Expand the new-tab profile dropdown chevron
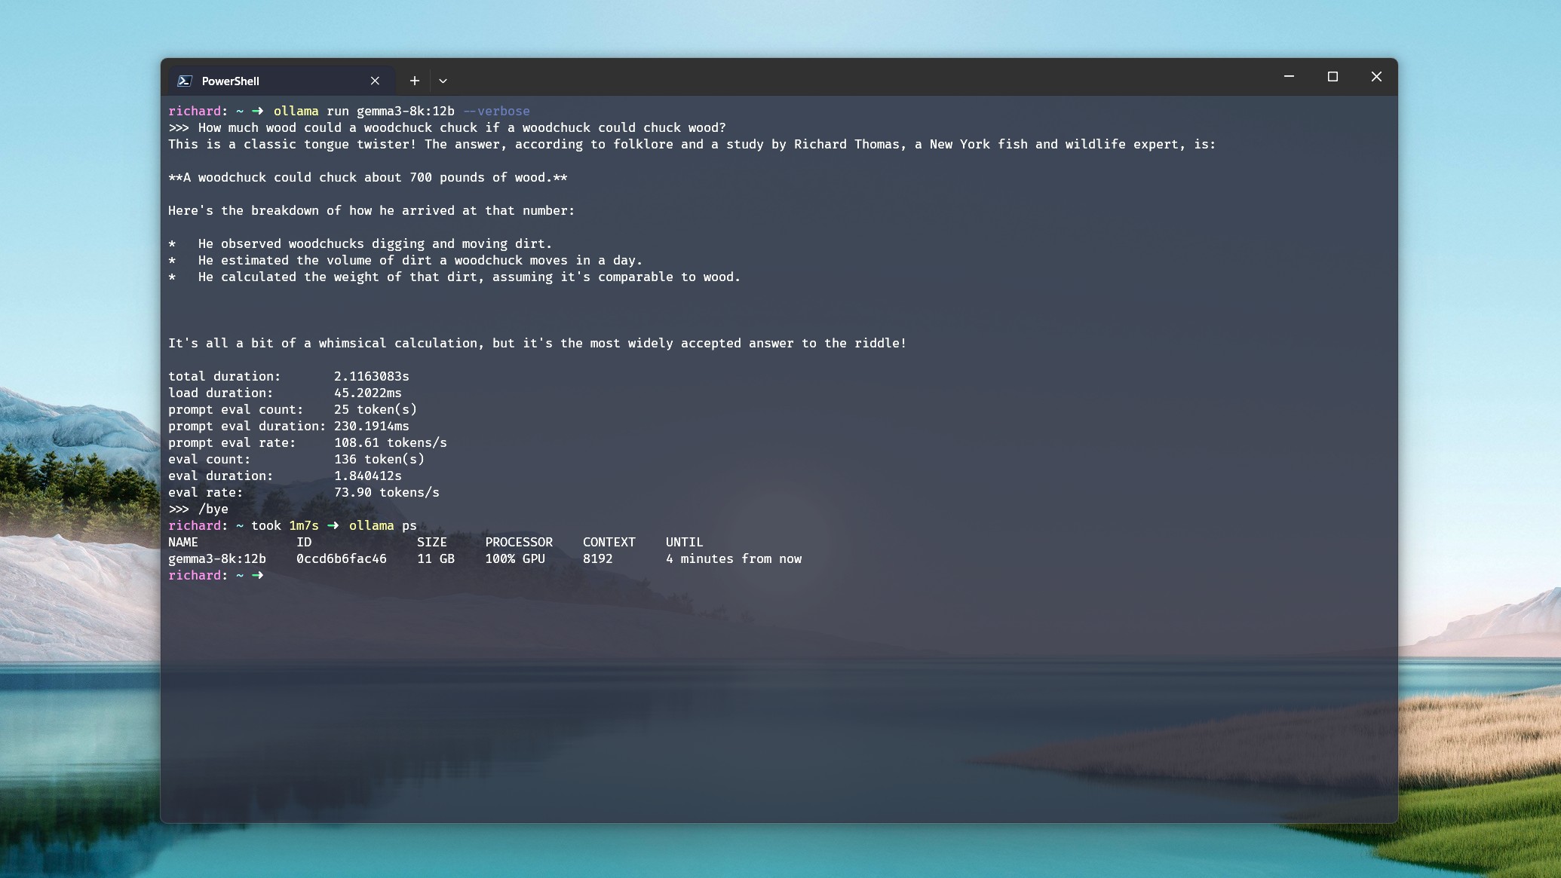Image resolution: width=1561 pixels, height=878 pixels. point(443,81)
